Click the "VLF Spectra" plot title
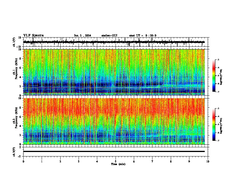 [x=33, y=35]
